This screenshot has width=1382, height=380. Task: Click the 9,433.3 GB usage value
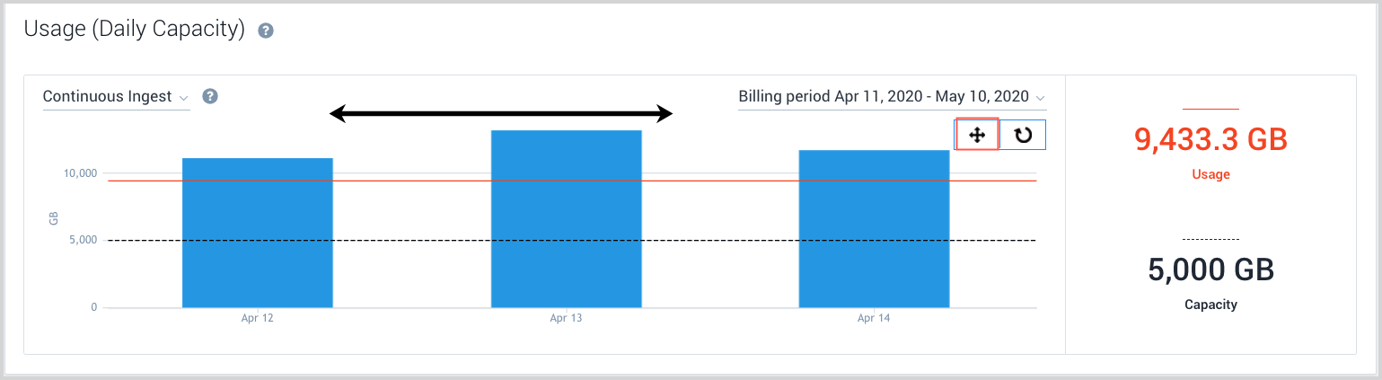[1210, 139]
